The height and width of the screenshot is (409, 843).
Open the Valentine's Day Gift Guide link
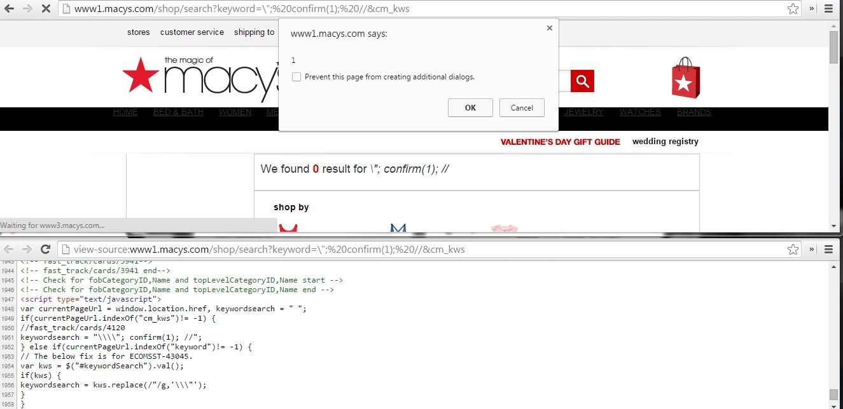560,142
